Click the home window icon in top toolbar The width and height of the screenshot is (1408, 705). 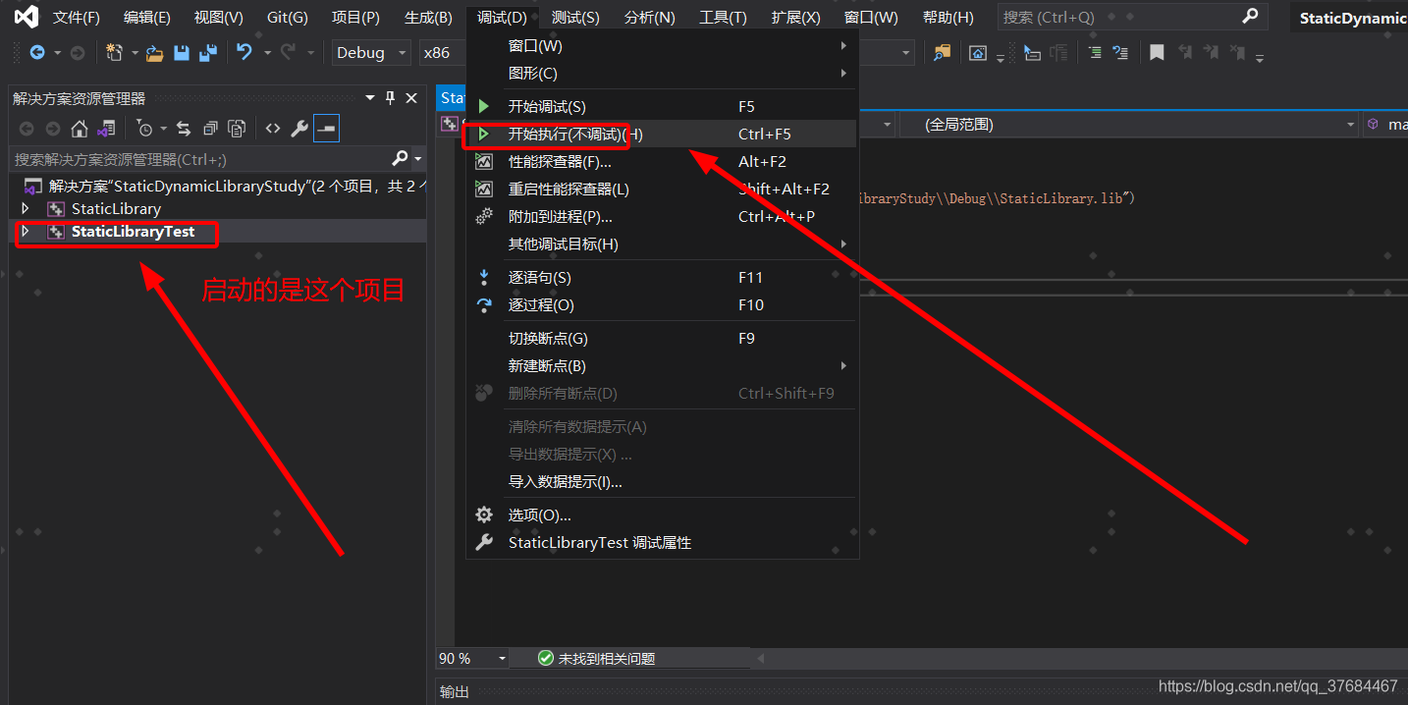coord(978,53)
